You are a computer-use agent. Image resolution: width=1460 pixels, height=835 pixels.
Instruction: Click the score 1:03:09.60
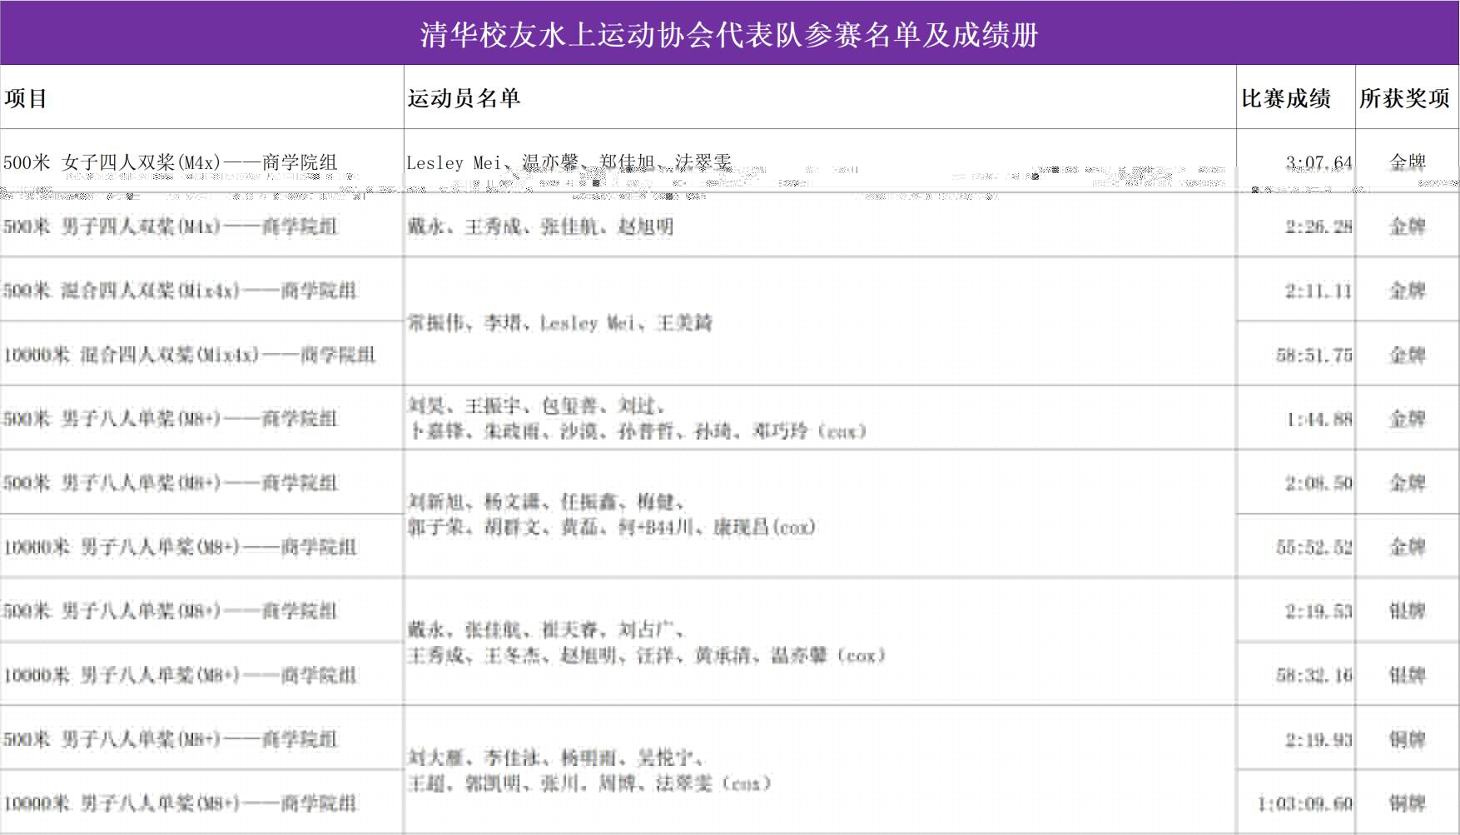(1305, 803)
